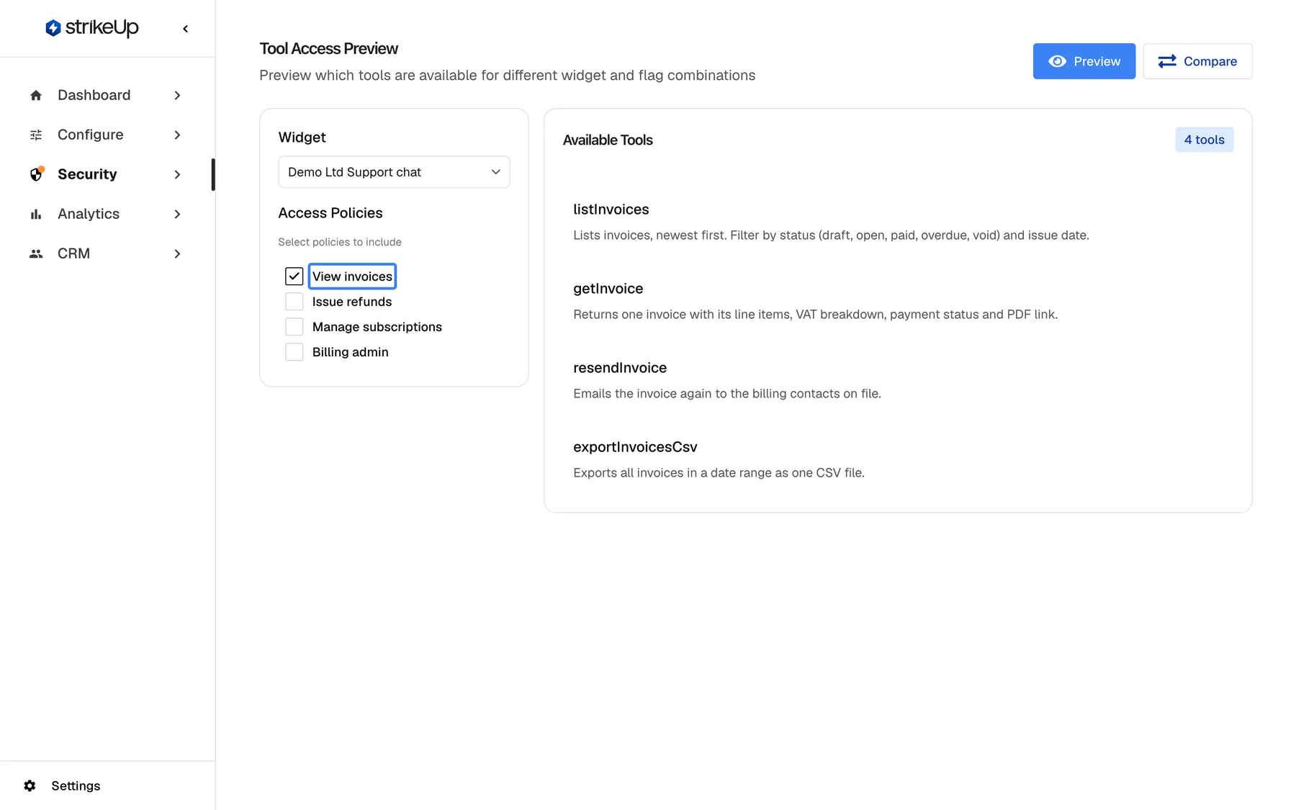This screenshot has height=810, width=1296.
Task: Expand the Analytics menu chevron
Action: pyautogui.click(x=177, y=214)
